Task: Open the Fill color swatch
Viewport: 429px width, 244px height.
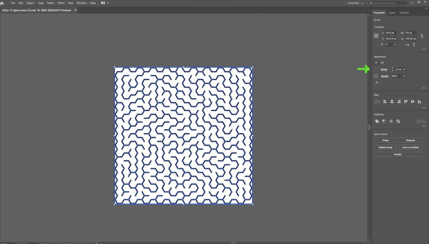Action: click(x=376, y=63)
